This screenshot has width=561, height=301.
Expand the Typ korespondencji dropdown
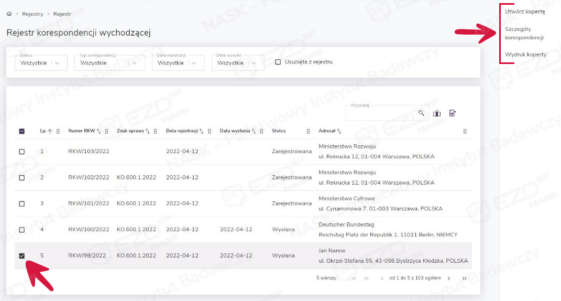(x=109, y=63)
